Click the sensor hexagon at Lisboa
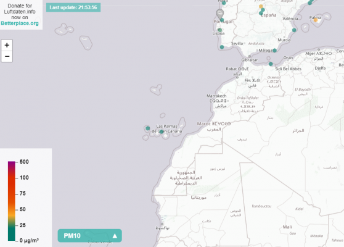The width and height of the screenshot is (344, 247). 220,30
